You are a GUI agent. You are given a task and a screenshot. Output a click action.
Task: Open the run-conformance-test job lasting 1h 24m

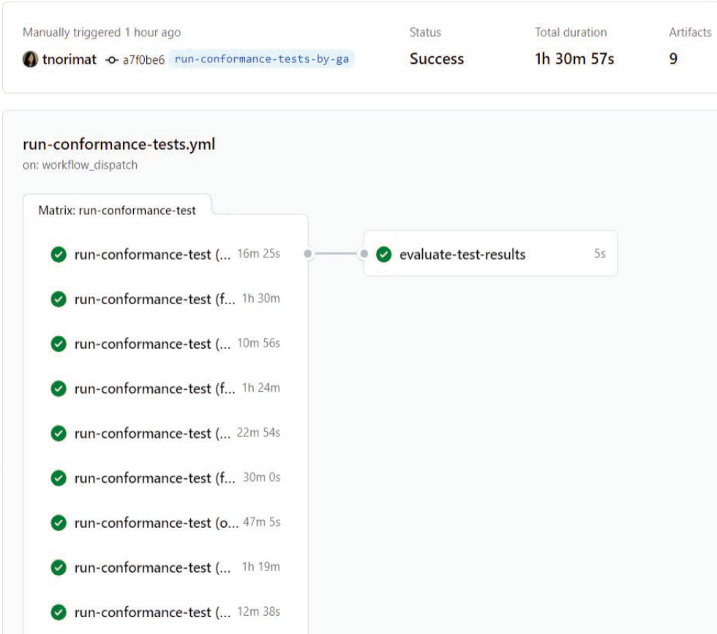154,389
